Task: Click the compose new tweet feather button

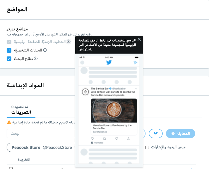Action: click(156, 133)
